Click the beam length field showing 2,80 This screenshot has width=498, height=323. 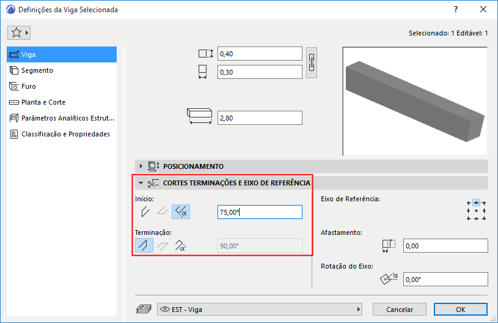pyautogui.click(x=260, y=118)
